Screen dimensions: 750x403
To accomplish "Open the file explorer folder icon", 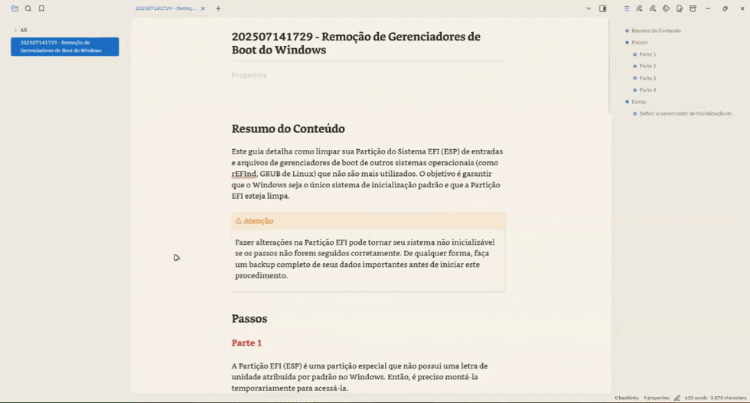I will [15, 8].
